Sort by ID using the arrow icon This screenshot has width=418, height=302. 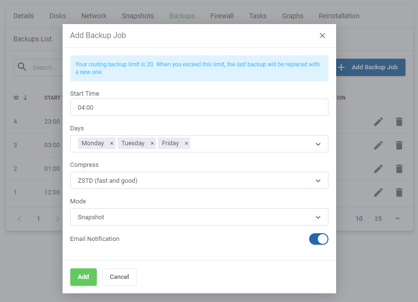tap(26, 98)
